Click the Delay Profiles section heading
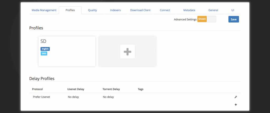The width and height of the screenshot is (270, 113). (x=42, y=79)
